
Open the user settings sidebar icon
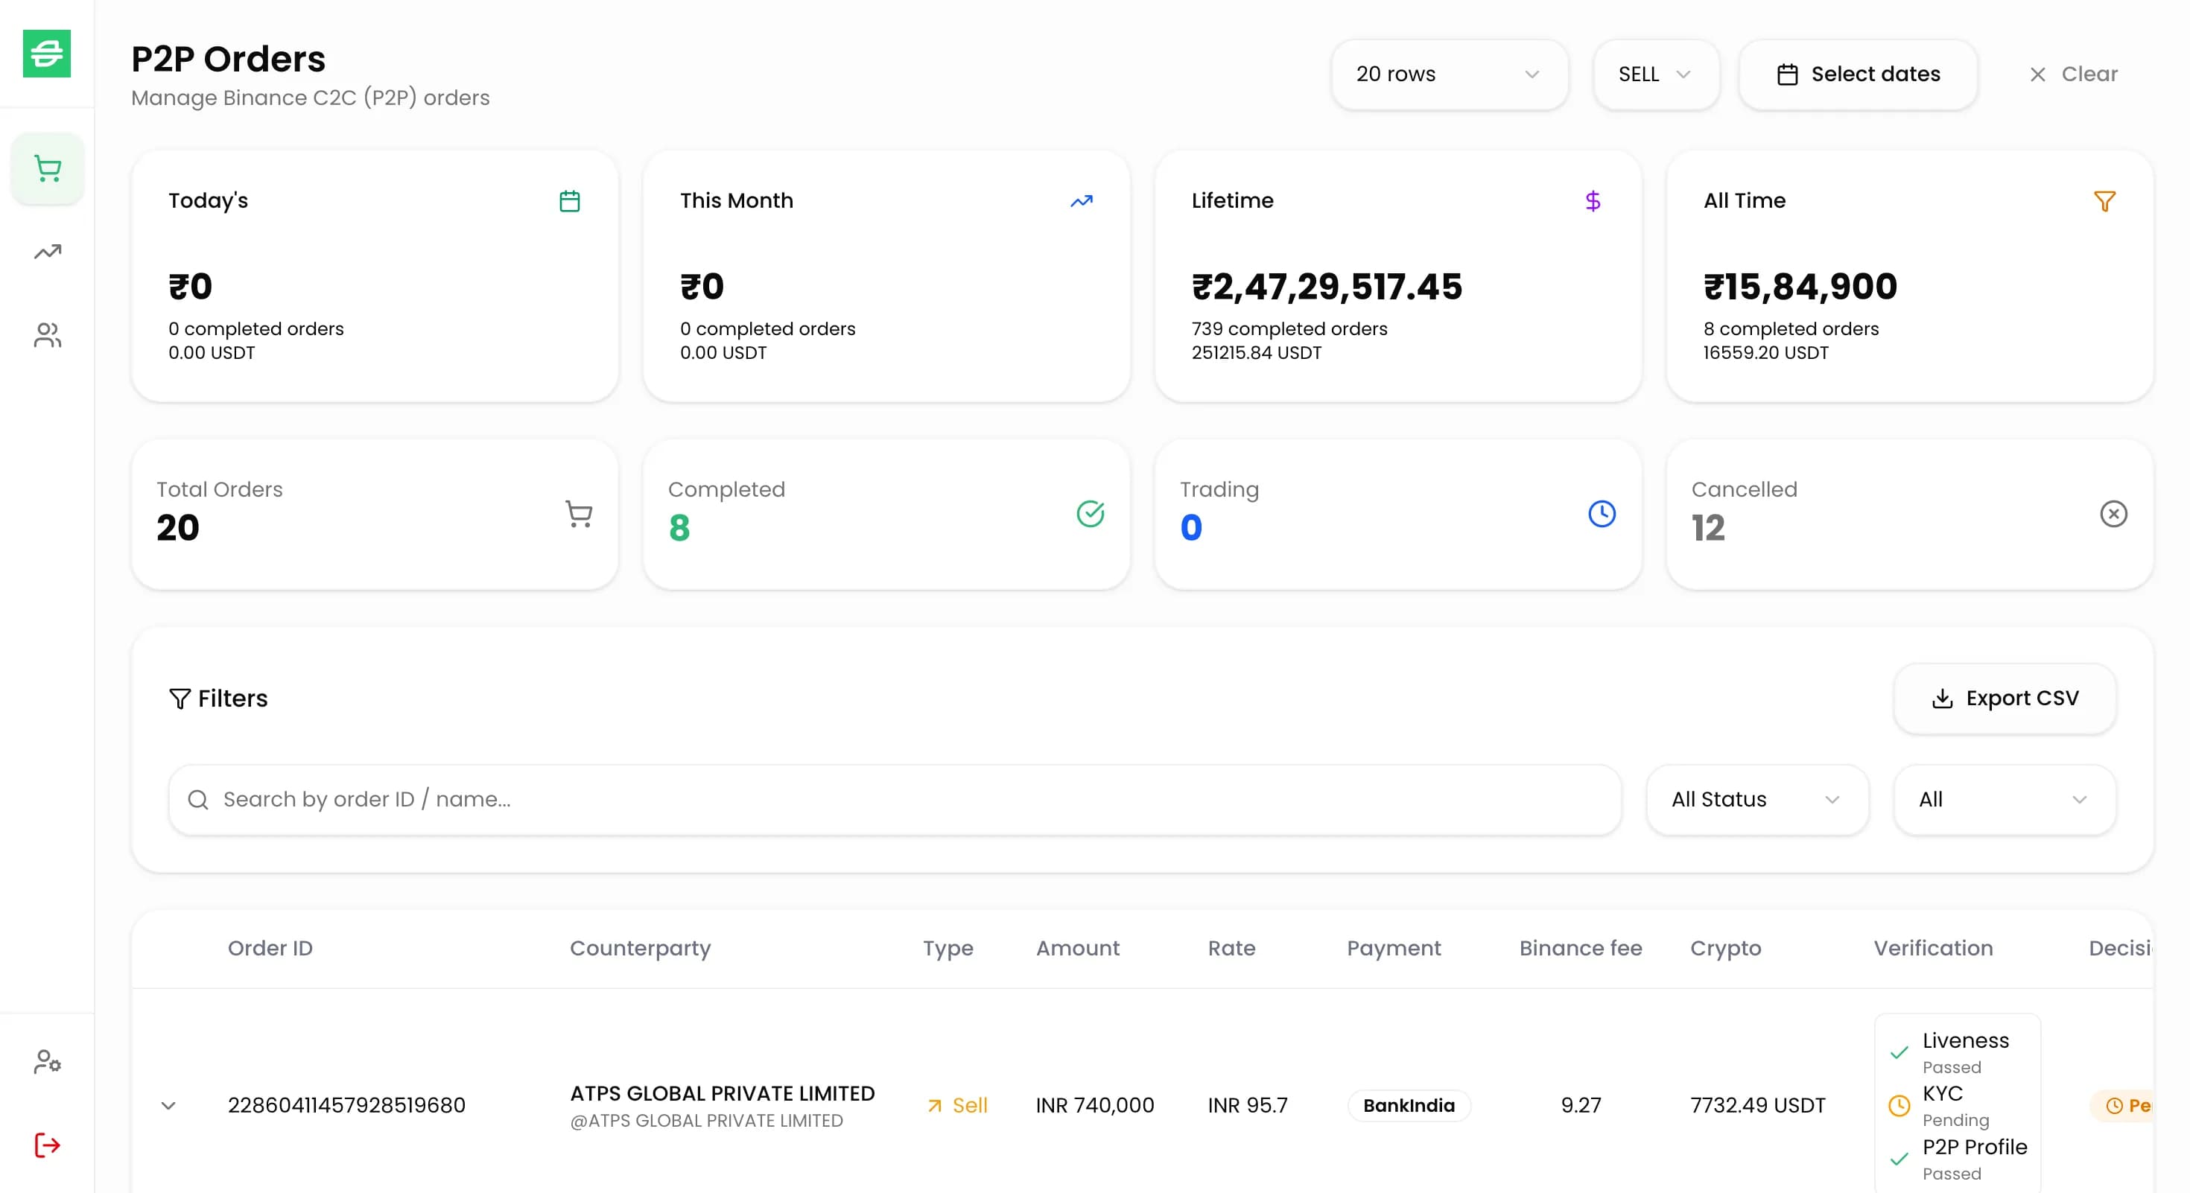pyautogui.click(x=48, y=1061)
